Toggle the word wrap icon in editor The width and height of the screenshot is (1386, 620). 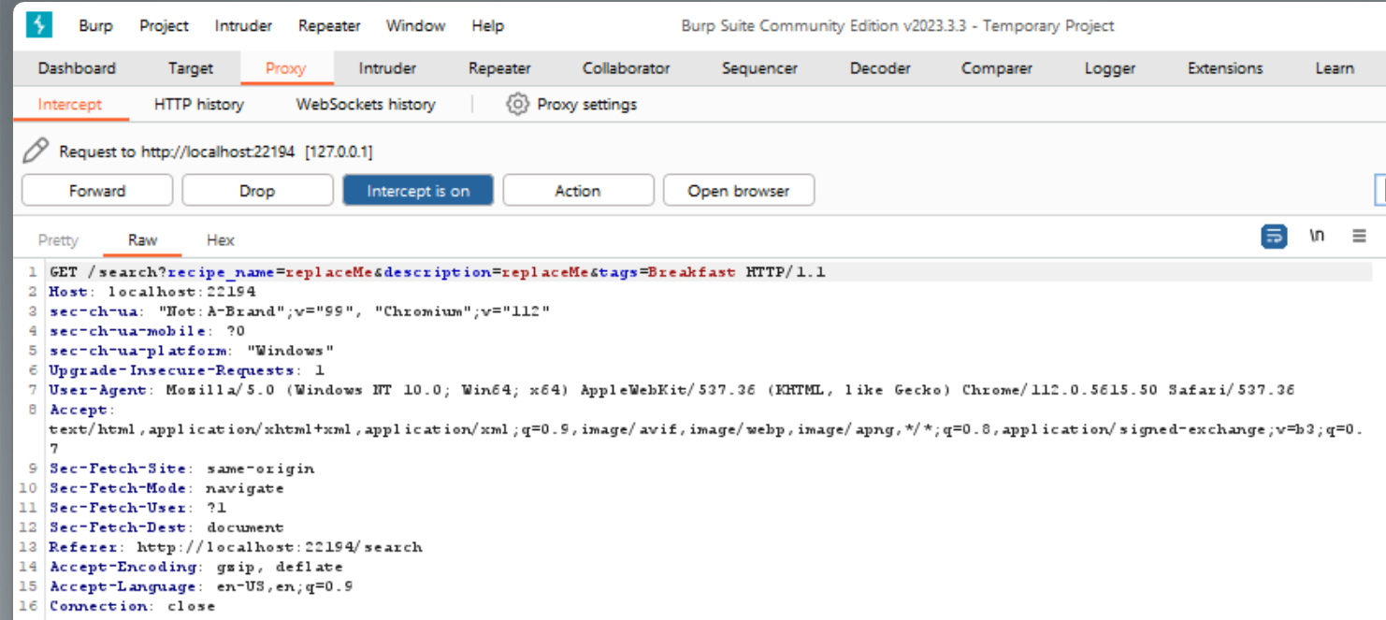[x=1274, y=237]
